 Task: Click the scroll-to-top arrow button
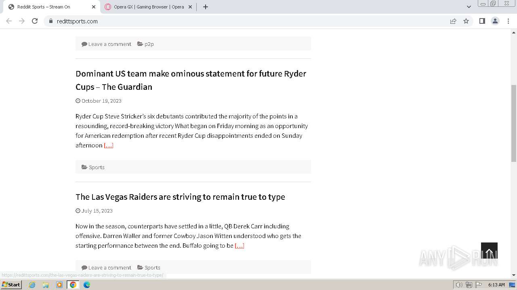[x=489, y=251]
